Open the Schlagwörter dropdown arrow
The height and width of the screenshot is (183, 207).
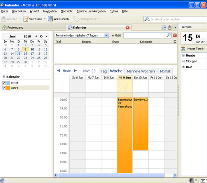pyautogui.click(x=98, y=19)
